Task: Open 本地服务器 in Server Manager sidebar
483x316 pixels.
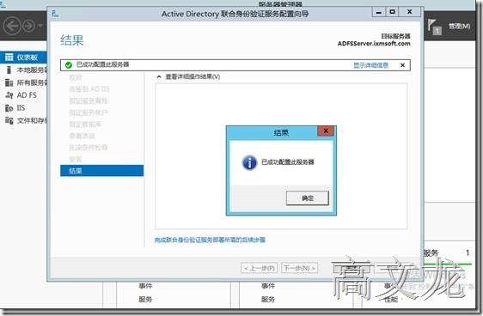Action: point(24,70)
